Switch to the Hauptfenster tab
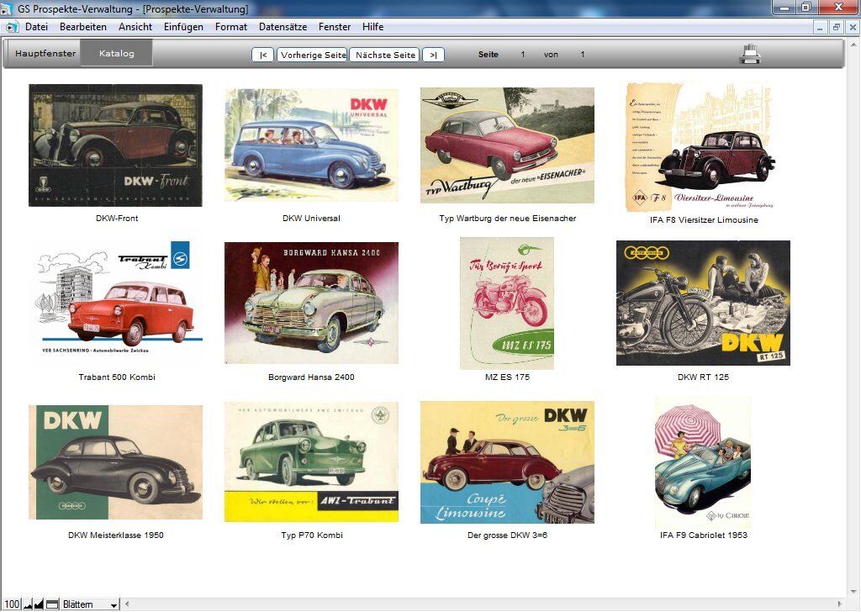The width and height of the screenshot is (861, 612). [45, 53]
